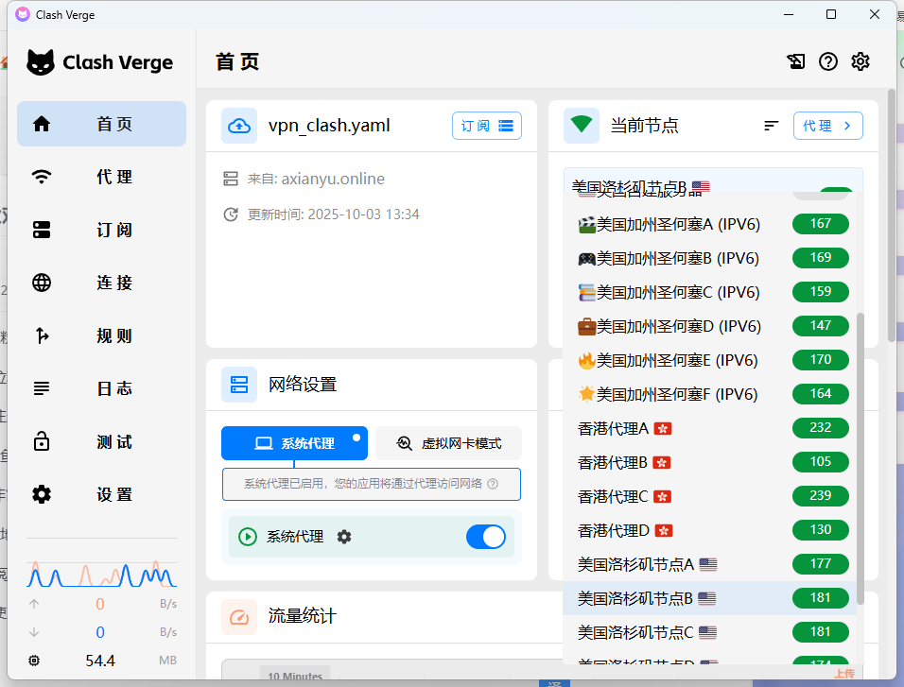Image resolution: width=904 pixels, height=687 pixels.
Task: Click the 代理 button with chevron
Action: tap(827, 126)
